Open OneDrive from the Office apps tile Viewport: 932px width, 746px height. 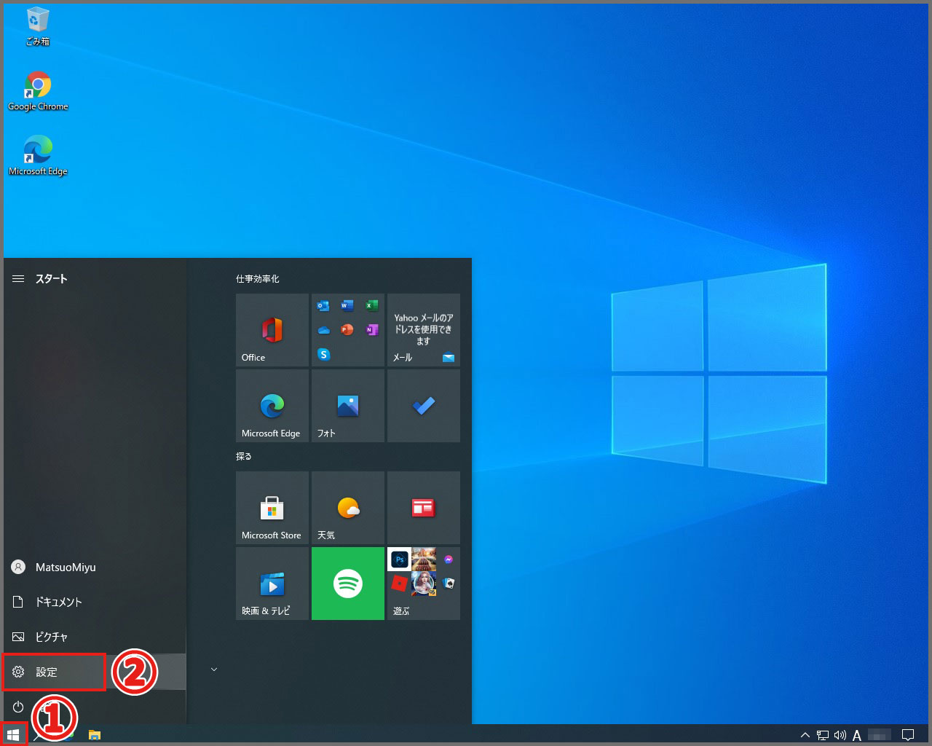coord(324,330)
